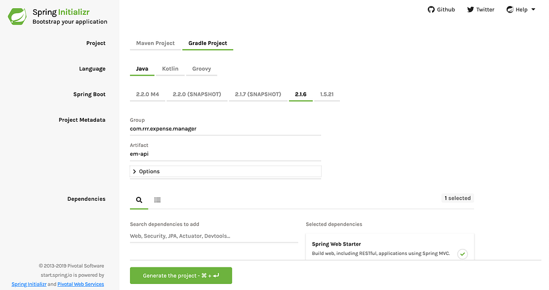Switch to the search dependencies magnifier tab

click(x=139, y=200)
